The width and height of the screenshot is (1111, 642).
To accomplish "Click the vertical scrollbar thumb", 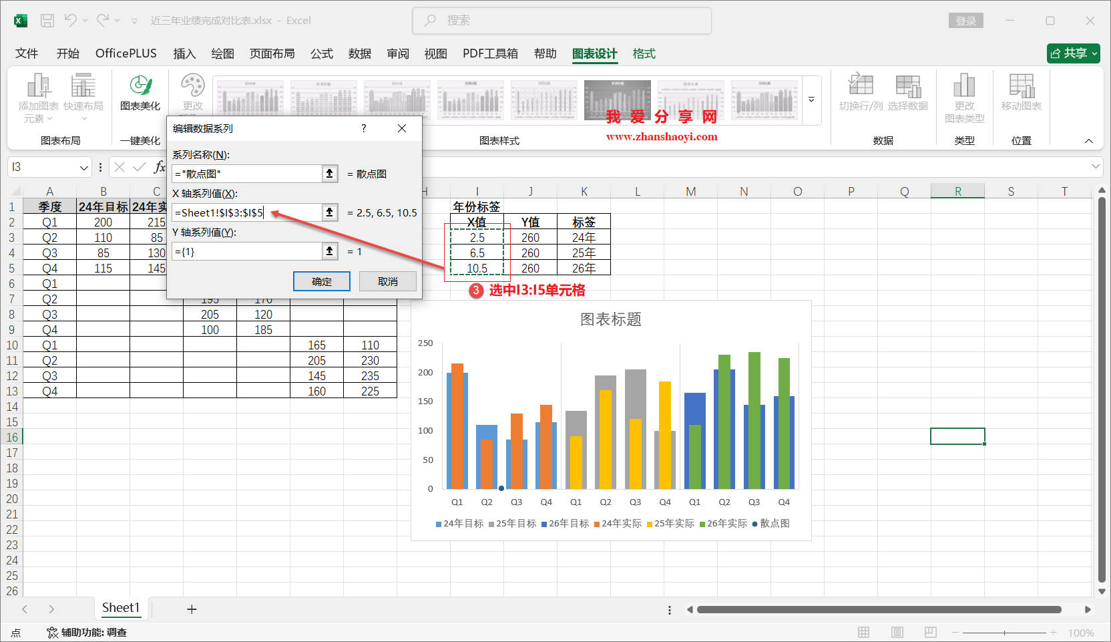I will click(1102, 389).
